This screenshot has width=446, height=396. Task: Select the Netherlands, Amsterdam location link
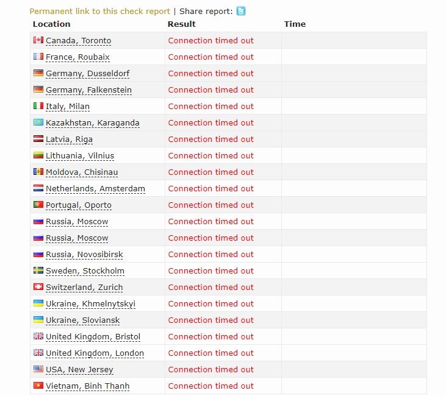point(95,189)
